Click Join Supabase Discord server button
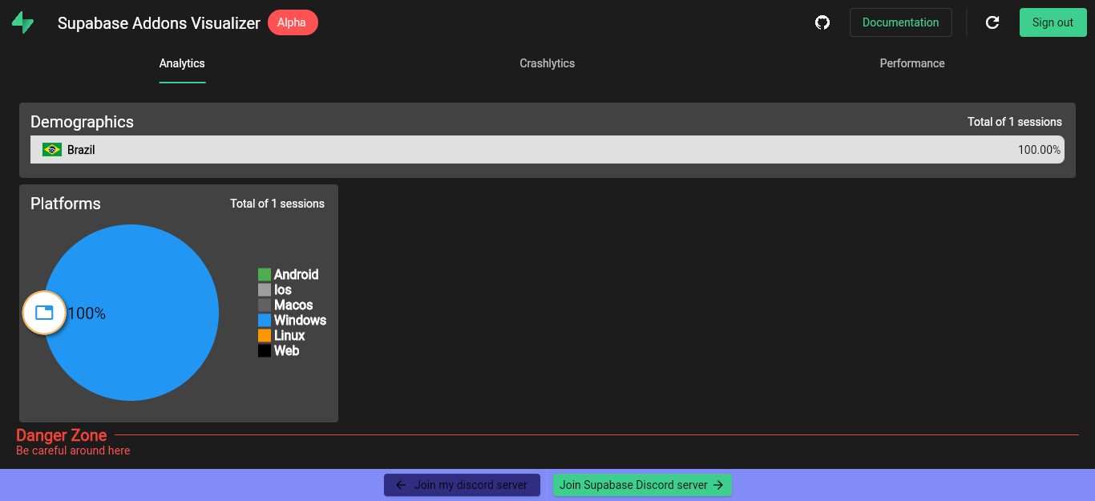1095x501 pixels. 642,485
